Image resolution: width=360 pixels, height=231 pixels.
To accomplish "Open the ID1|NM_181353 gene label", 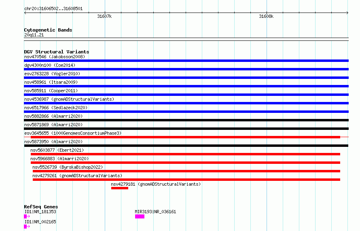I will [40, 212].
